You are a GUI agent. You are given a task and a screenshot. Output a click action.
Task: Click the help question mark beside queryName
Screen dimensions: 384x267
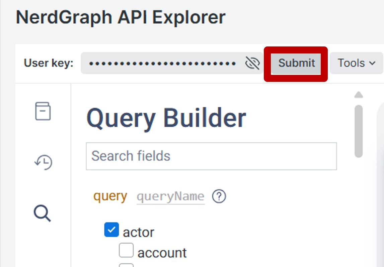click(x=219, y=196)
